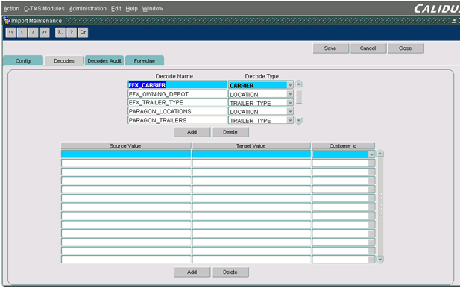Open the Administration menu
The height and width of the screenshot is (288, 460).
[88, 9]
